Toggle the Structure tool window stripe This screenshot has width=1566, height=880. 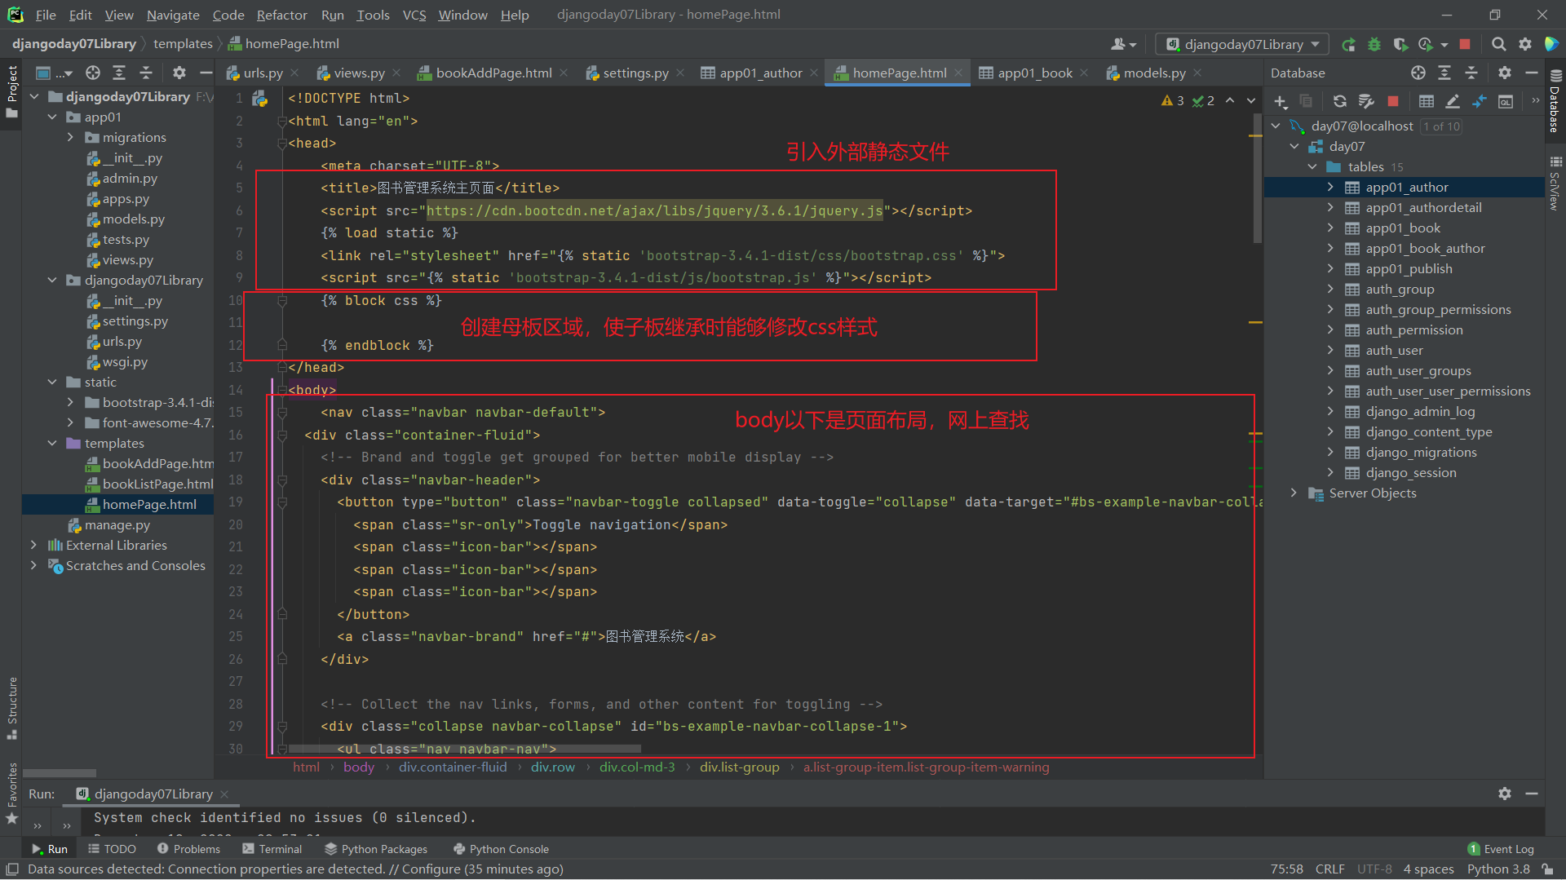(x=11, y=708)
